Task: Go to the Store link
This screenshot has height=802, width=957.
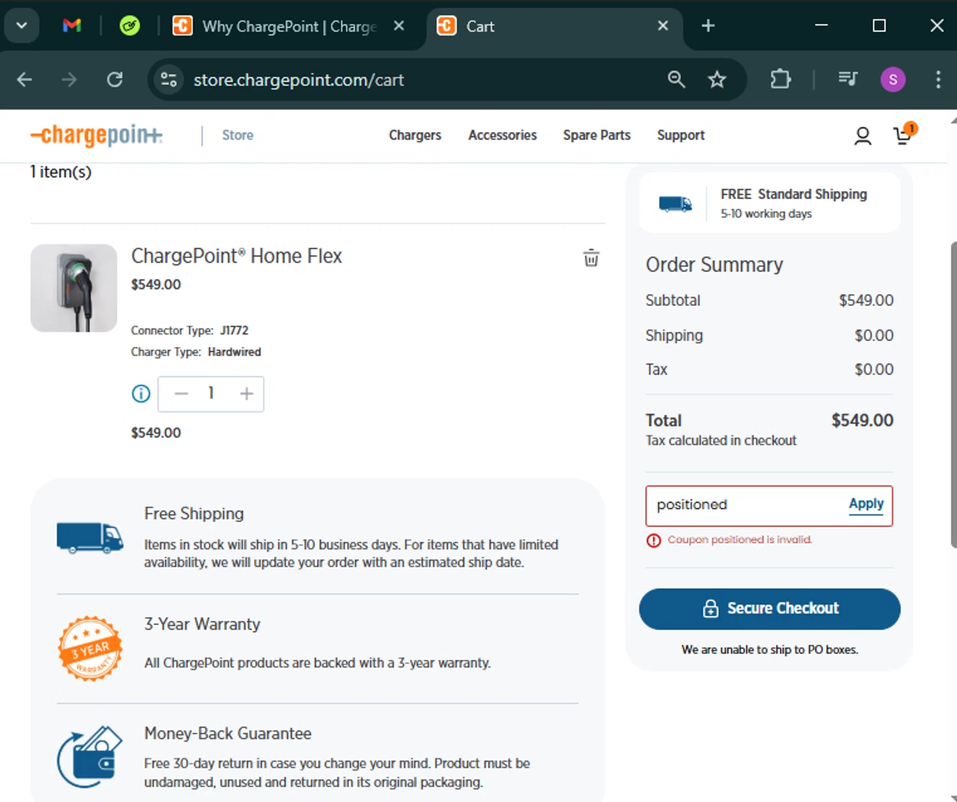Action: pos(237,135)
